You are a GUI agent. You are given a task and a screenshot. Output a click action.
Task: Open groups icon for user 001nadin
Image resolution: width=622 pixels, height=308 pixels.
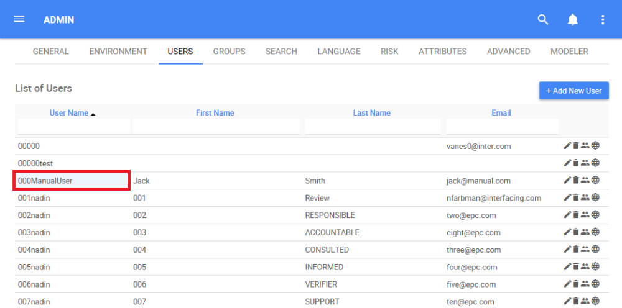point(585,198)
